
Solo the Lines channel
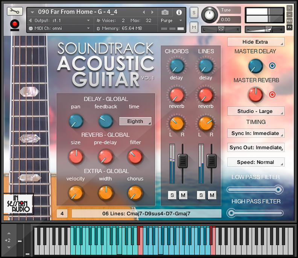pos(201,195)
